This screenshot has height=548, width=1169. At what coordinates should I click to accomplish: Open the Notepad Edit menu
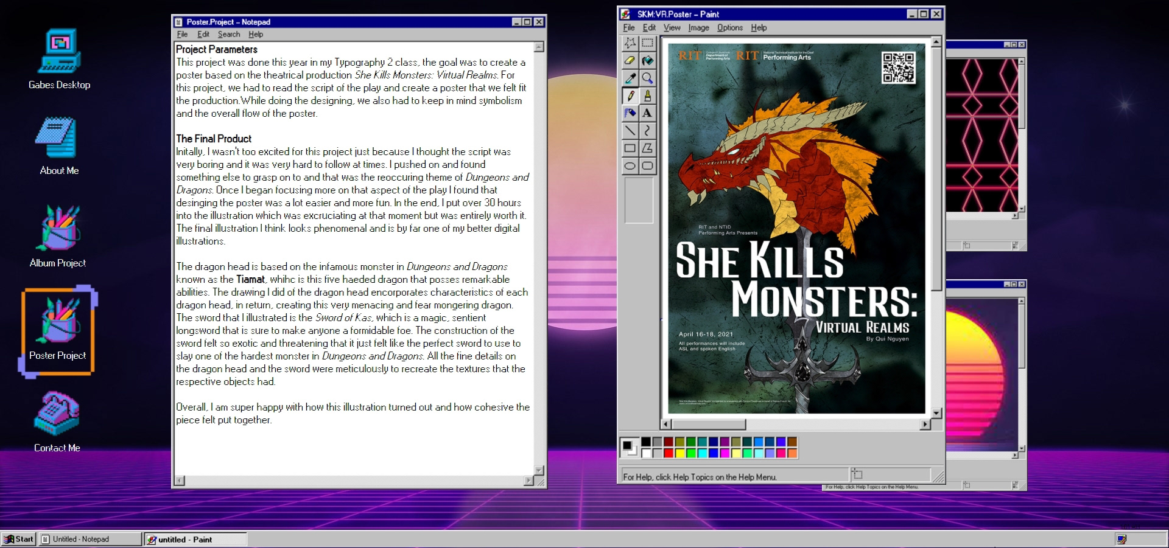203,34
